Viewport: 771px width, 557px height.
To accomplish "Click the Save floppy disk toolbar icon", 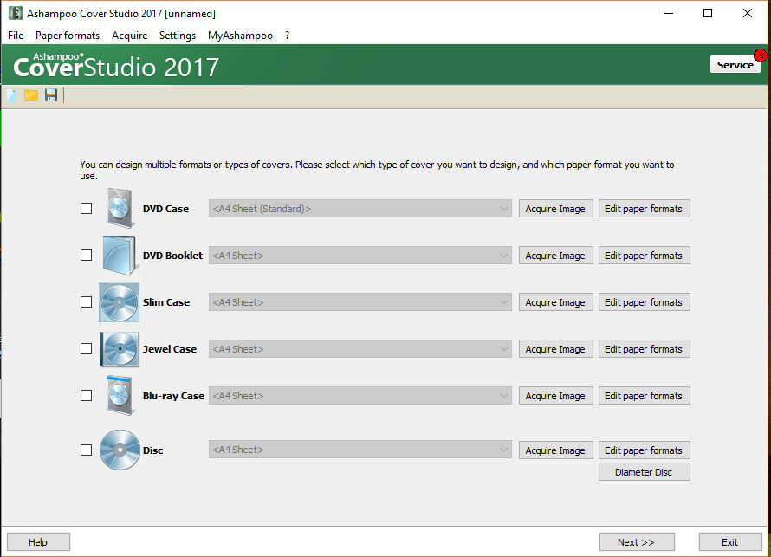I will [x=51, y=95].
